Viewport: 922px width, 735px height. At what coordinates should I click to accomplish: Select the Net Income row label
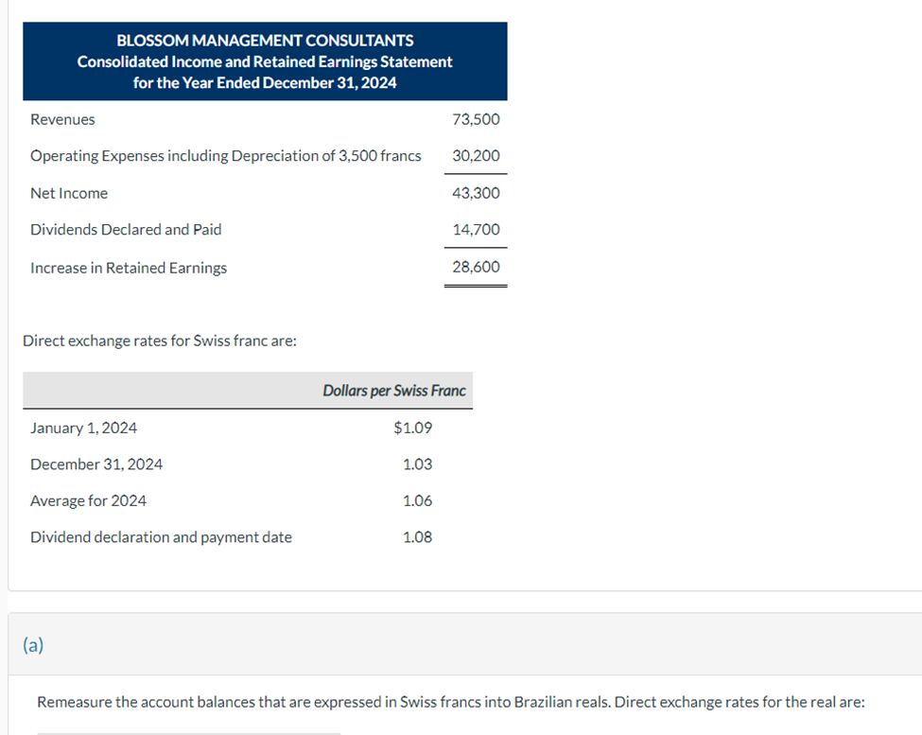point(69,194)
